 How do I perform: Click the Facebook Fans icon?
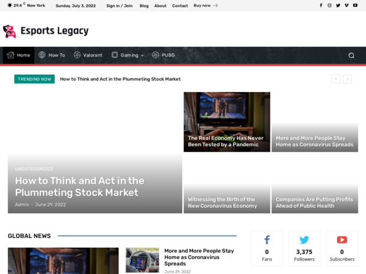[267, 240]
